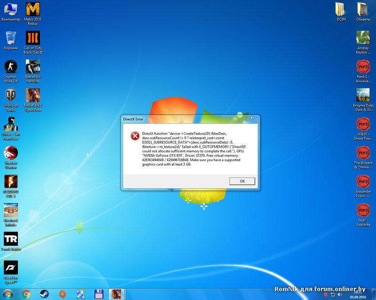Viewport: 376px width, 300px height.
Task: Select the Battlefield Hardline shortcut
Action: pyautogui.click(x=33, y=71)
